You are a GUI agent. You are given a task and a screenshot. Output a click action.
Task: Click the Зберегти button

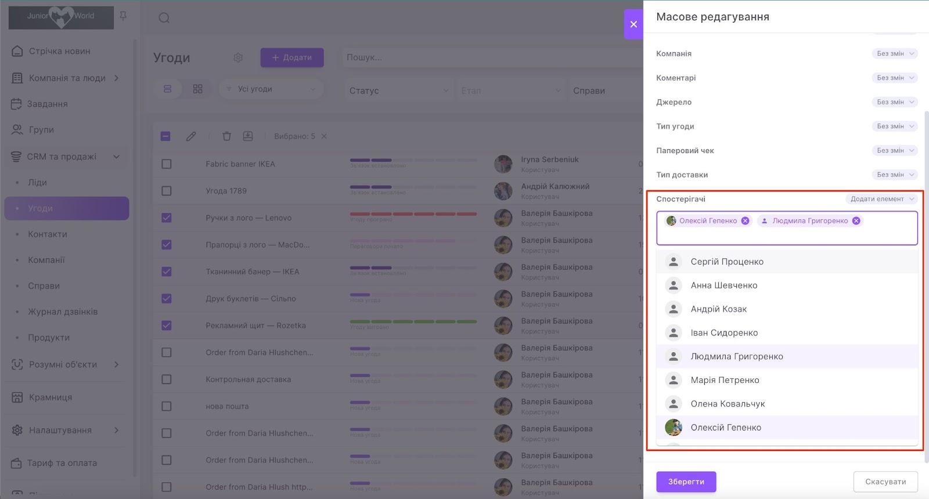[x=686, y=482]
